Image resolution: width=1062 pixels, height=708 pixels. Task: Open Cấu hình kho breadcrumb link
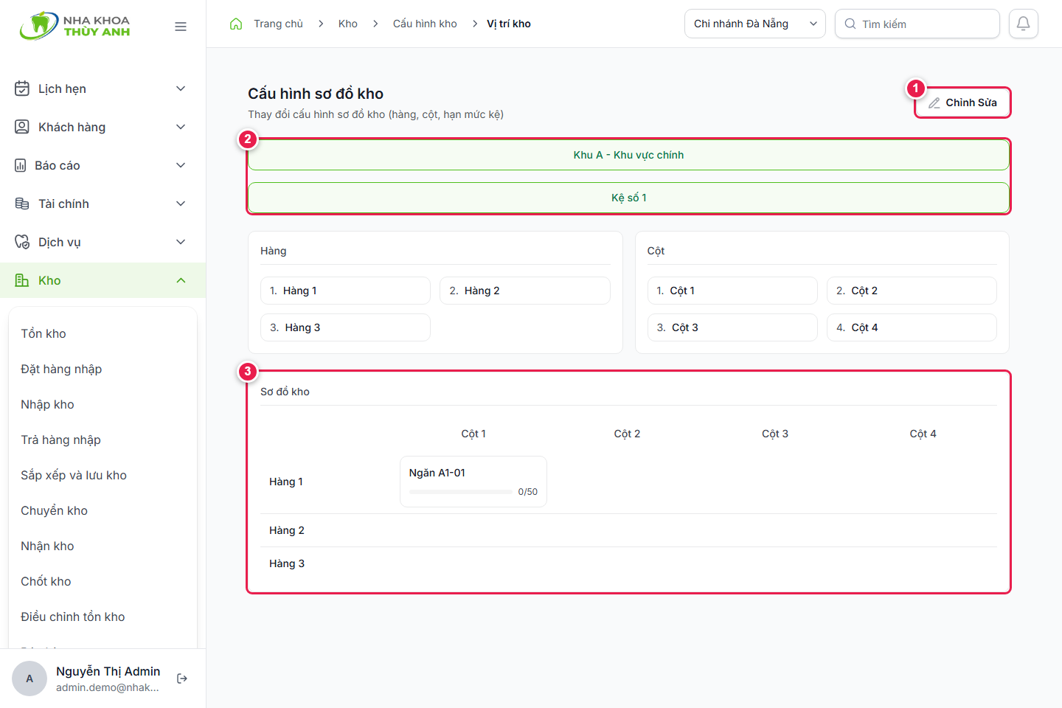point(425,24)
